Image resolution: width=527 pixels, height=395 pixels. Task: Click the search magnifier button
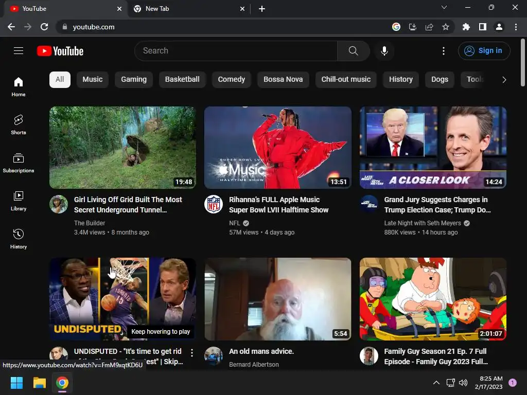pos(353,51)
